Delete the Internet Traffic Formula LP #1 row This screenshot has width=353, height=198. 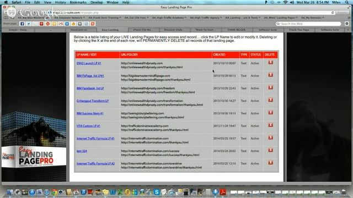pyautogui.click(x=271, y=137)
